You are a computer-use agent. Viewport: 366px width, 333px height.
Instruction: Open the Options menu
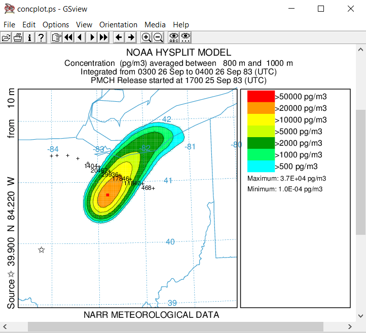(56, 25)
